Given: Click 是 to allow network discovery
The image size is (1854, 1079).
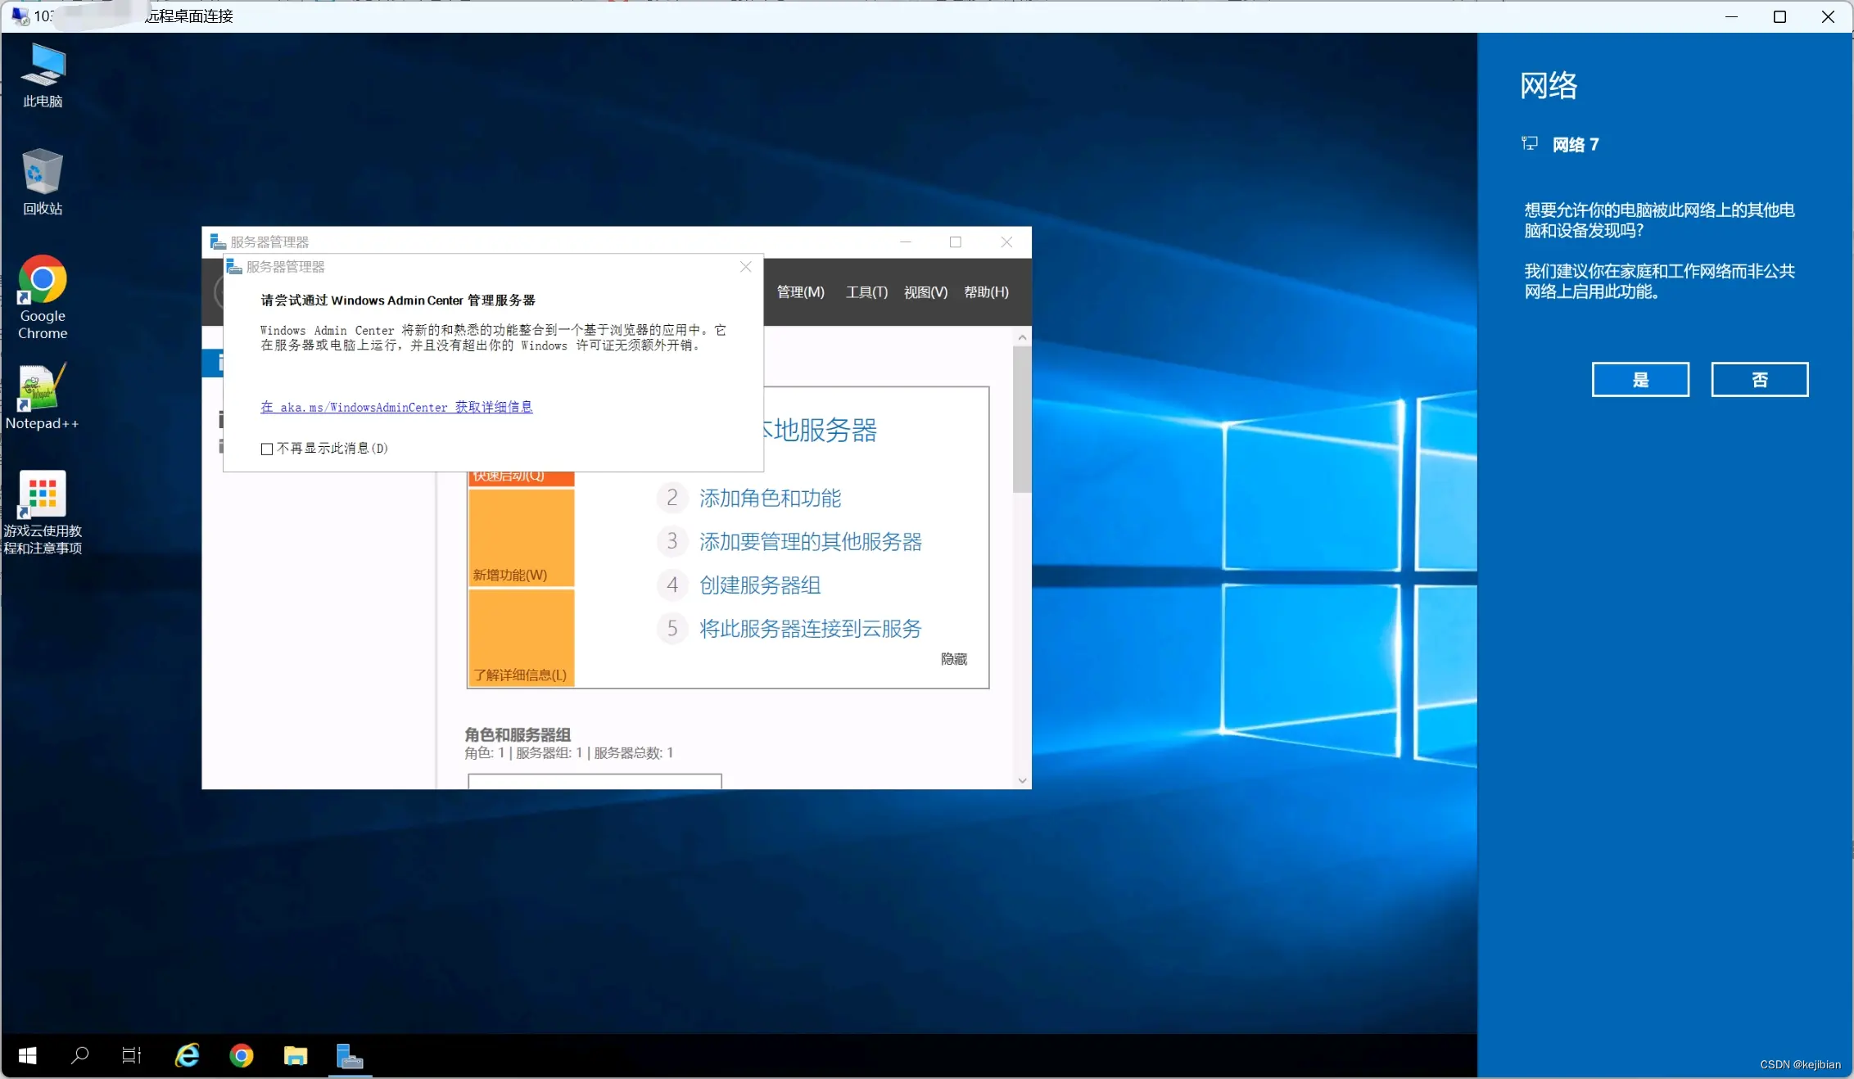Looking at the screenshot, I should (1640, 379).
